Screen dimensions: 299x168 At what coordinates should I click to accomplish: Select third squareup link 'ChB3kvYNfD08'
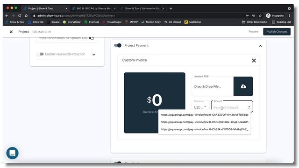tap(204, 129)
